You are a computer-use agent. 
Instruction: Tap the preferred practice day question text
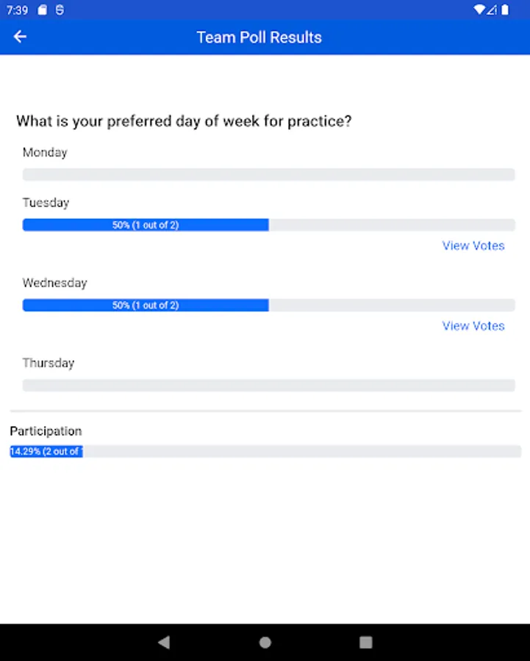click(x=184, y=121)
